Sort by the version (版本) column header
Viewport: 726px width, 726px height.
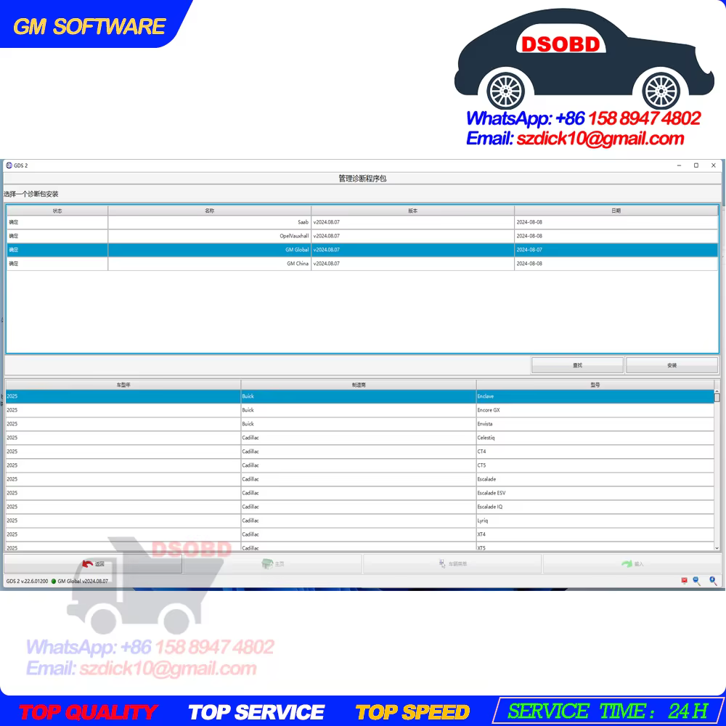point(412,211)
